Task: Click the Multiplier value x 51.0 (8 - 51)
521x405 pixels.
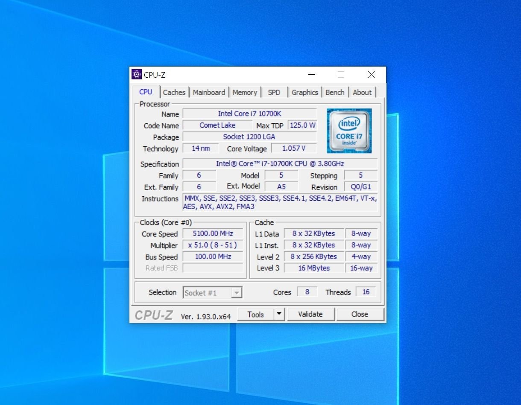Action: tap(213, 245)
